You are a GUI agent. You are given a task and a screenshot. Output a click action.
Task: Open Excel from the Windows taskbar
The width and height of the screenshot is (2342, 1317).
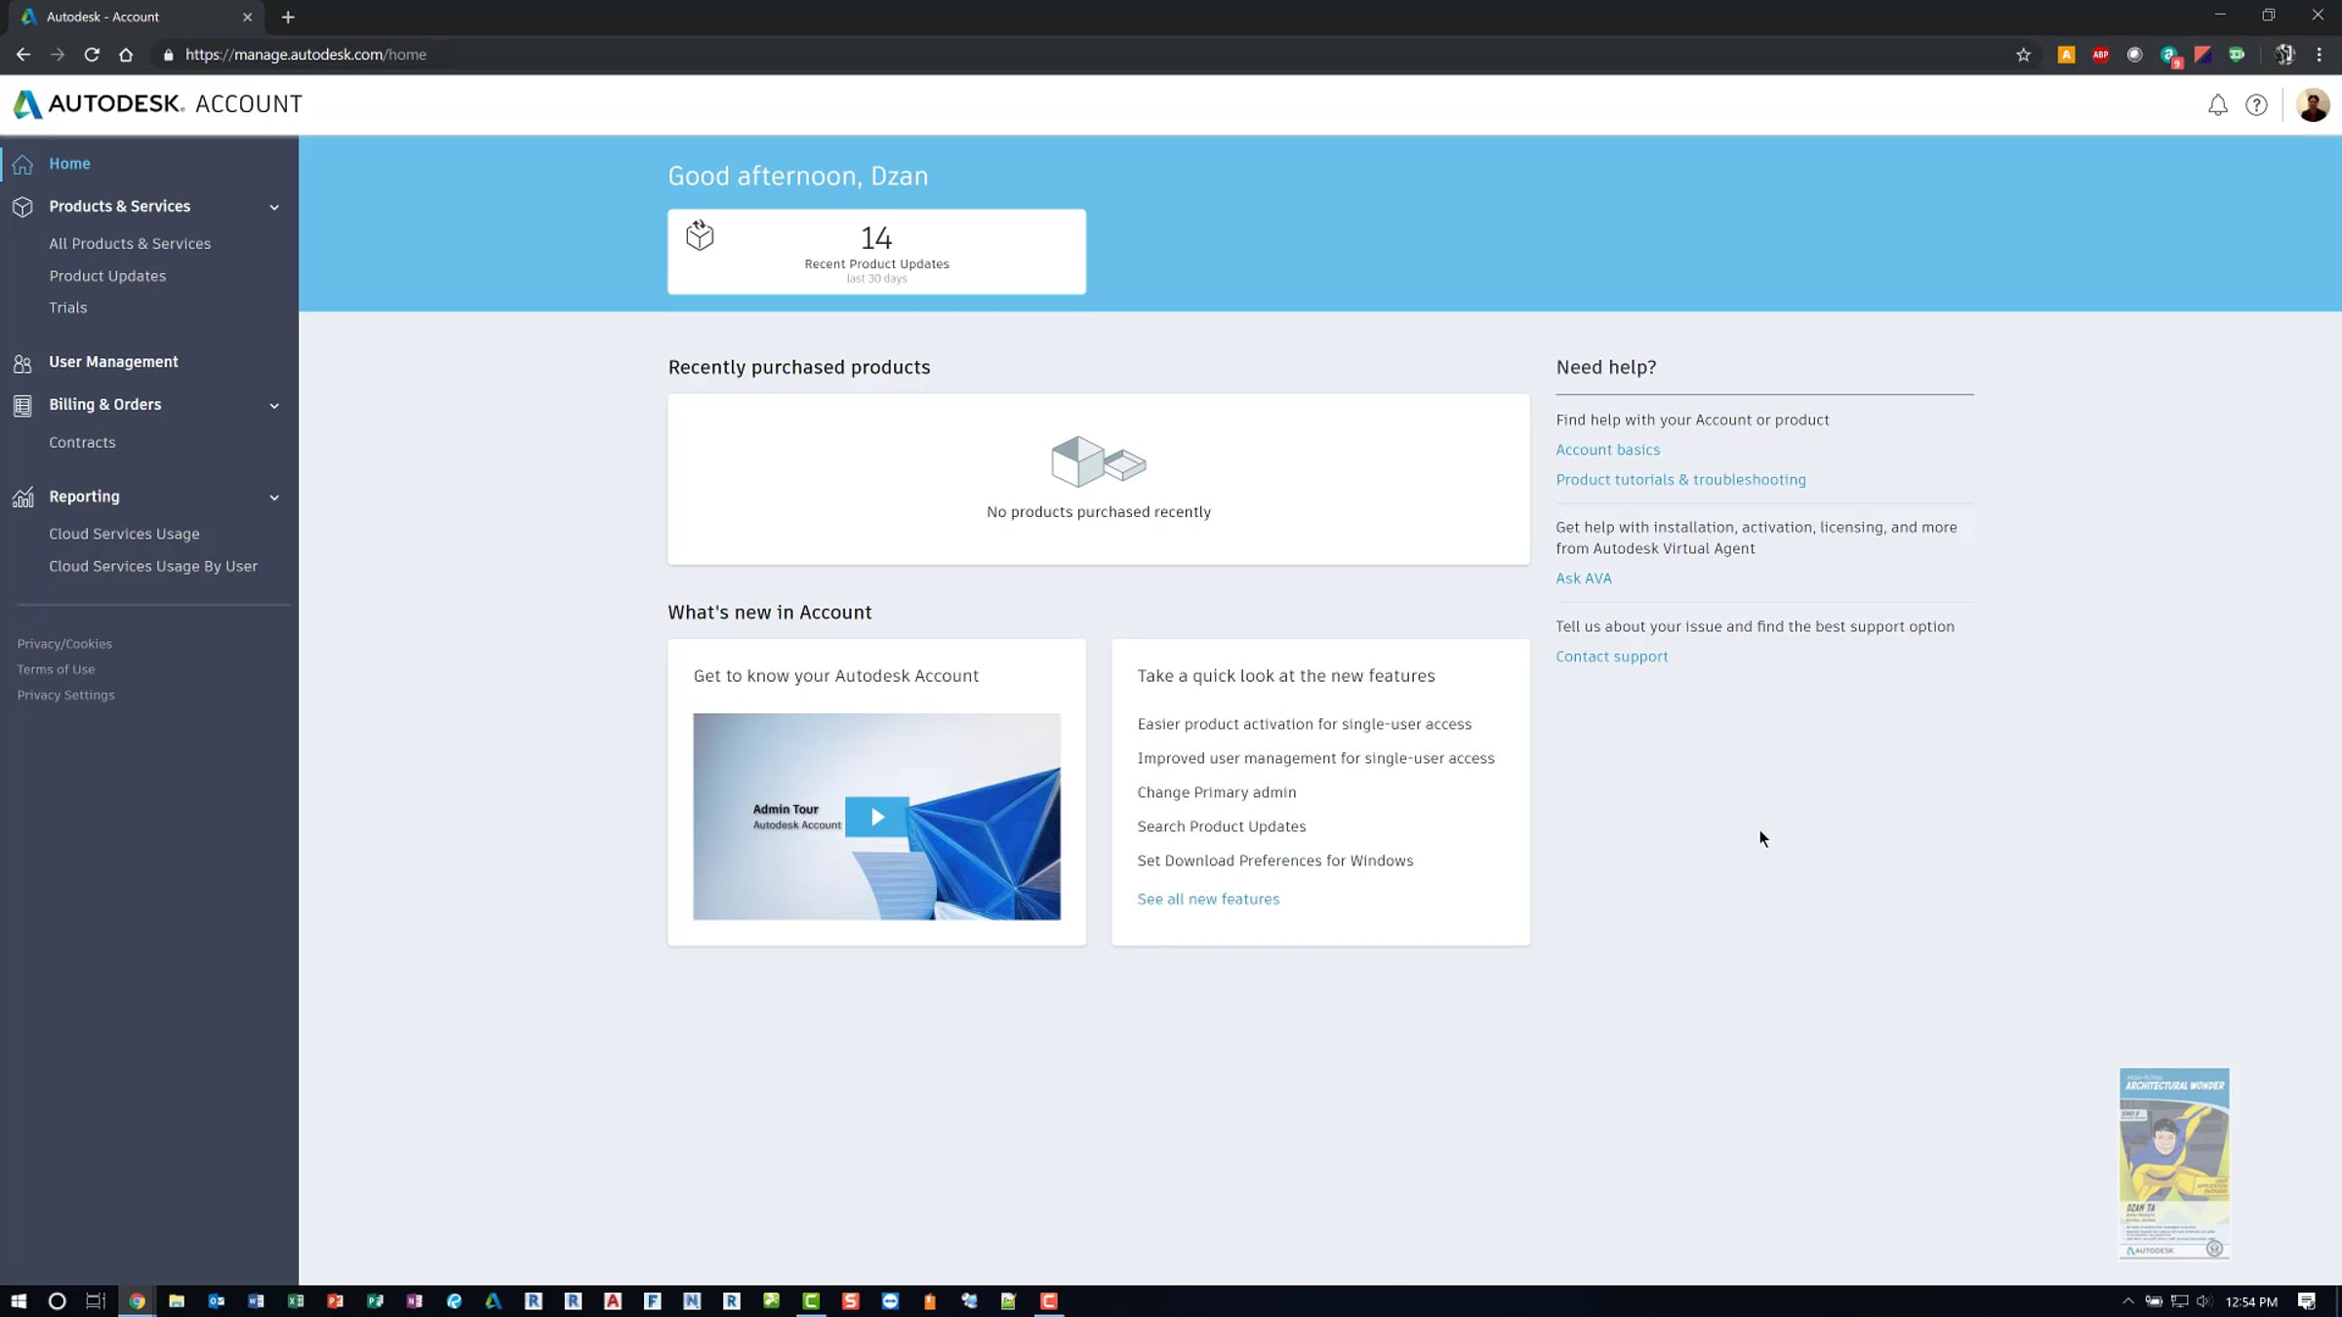click(296, 1300)
